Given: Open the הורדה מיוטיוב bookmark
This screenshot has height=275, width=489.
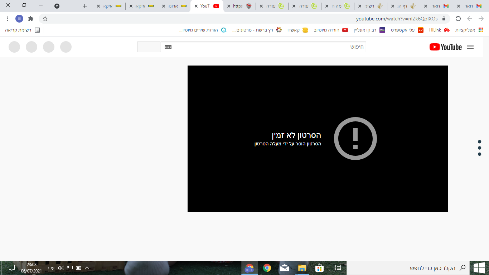Looking at the screenshot, I should pos(331,30).
